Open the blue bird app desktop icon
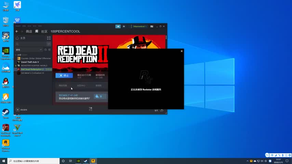The height and width of the screenshot is (164, 292). (x=17, y=6)
